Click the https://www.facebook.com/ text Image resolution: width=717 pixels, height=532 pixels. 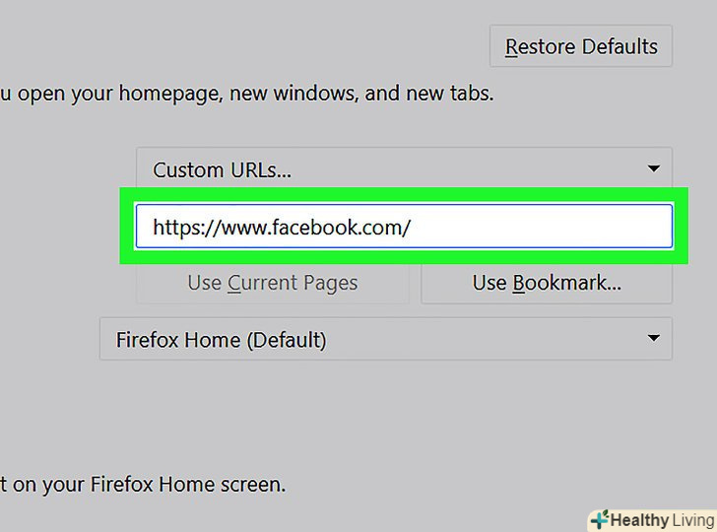(281, 228)
